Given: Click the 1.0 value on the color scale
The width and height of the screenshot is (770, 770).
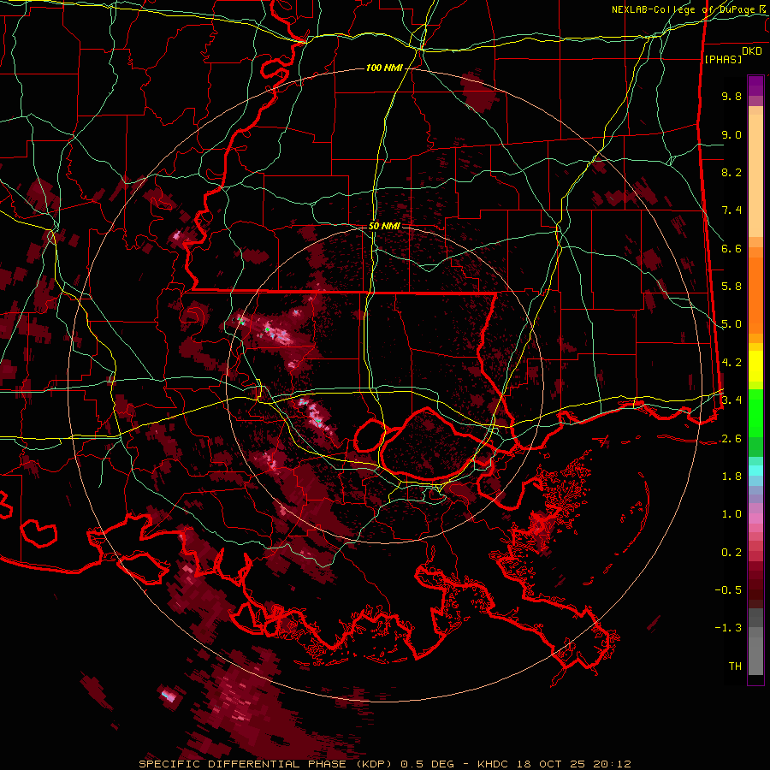Looking at the screenshot, I should [731, 514].
